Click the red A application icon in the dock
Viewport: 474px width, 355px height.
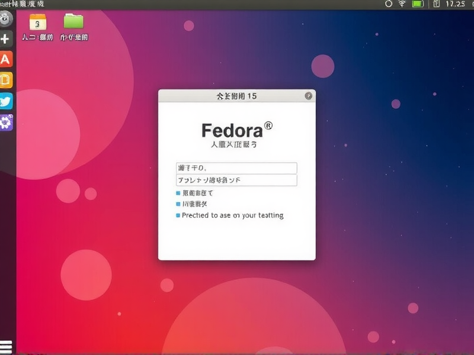click(x=6, y=59)
